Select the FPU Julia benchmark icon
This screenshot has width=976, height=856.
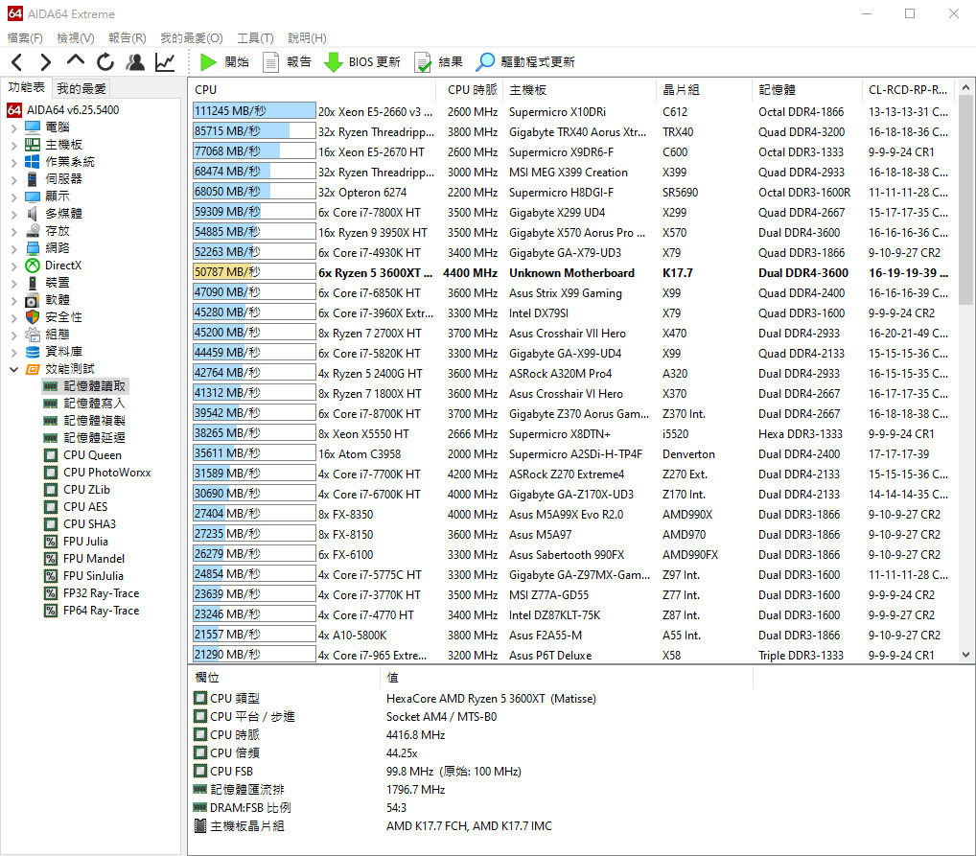51,542
